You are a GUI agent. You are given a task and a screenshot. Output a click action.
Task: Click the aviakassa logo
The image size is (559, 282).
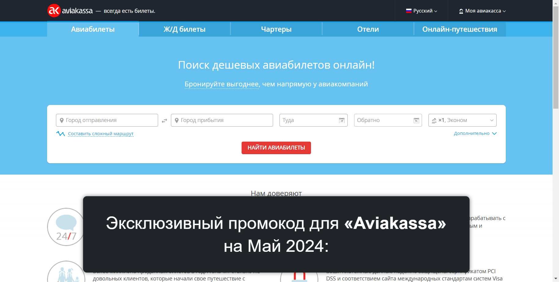coord(70,11)
